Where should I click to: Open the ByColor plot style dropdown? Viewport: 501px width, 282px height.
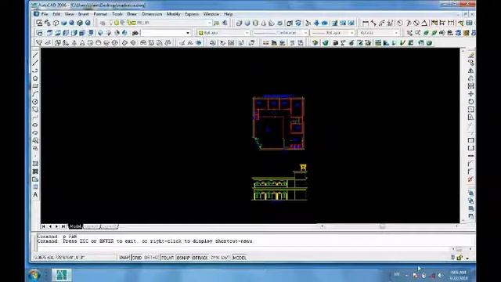(x=397, y=33)
